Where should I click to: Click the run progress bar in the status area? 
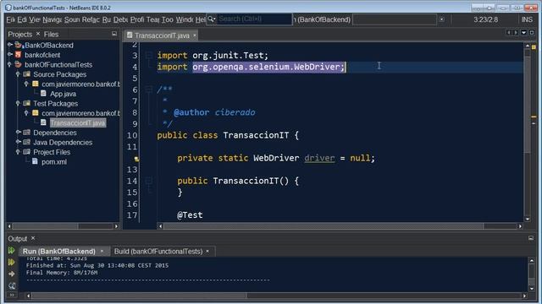pyautogui.click(x=395, y=19)
